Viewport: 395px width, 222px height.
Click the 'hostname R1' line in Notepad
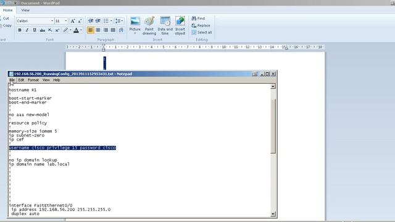click(x=23, y=90)
